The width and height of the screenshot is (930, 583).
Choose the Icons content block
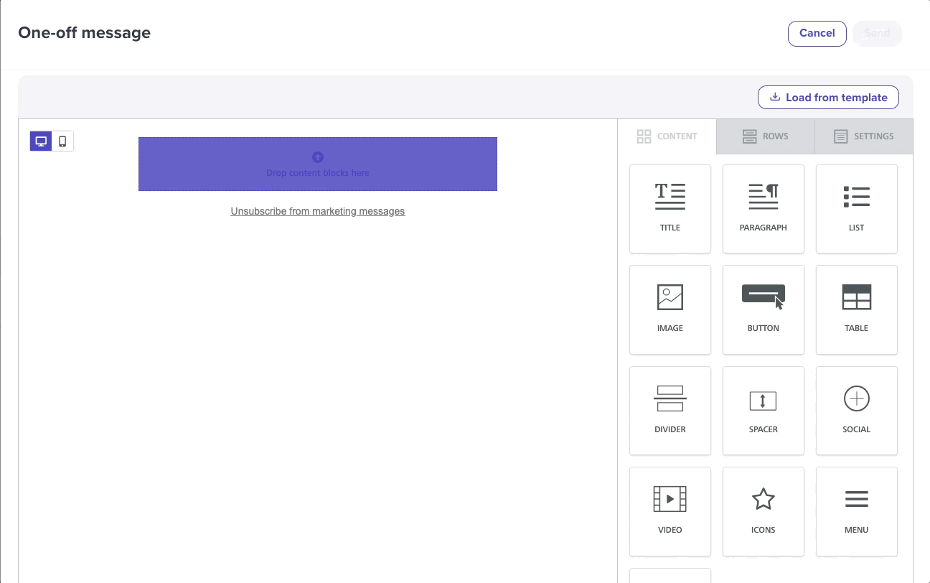763,511
